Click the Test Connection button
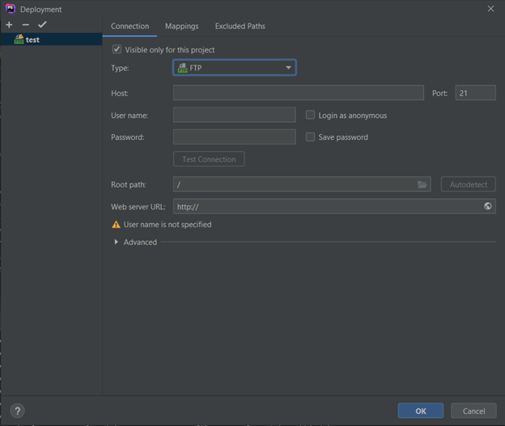This screenshot has width=505, height=426. pyautogui.click(x=209, y=159)
